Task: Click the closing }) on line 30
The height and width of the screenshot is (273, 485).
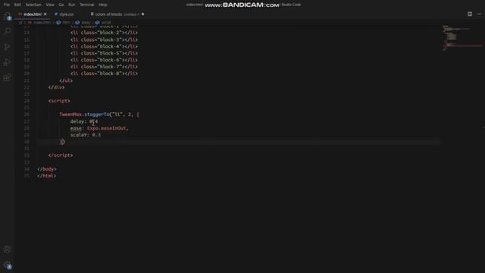Action: click(x=62, y=142)
